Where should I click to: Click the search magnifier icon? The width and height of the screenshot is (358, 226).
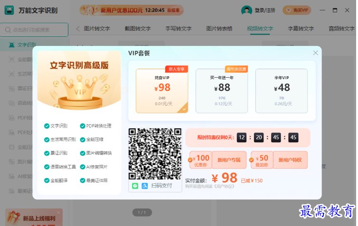(8, 30)
